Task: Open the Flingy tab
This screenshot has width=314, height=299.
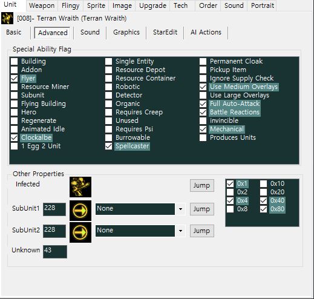Action: coord(71,5)
